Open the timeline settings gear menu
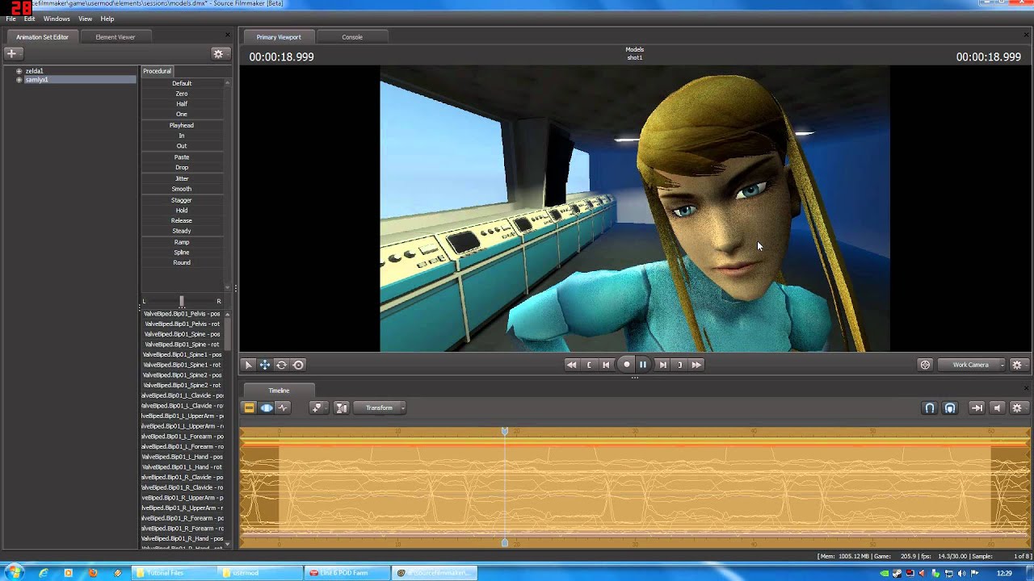Image resolution: width=1034 pixels, height=581 pixels. point(1017,408)
